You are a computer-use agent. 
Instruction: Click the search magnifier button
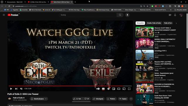[120, 15]
